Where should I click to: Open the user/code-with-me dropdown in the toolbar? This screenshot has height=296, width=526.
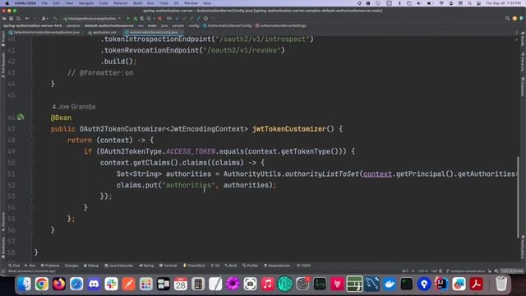click(x=44, y=18)
